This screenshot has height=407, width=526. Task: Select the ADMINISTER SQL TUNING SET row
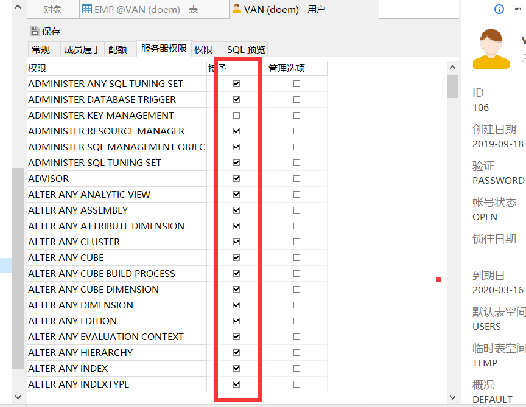click(116, 163)
